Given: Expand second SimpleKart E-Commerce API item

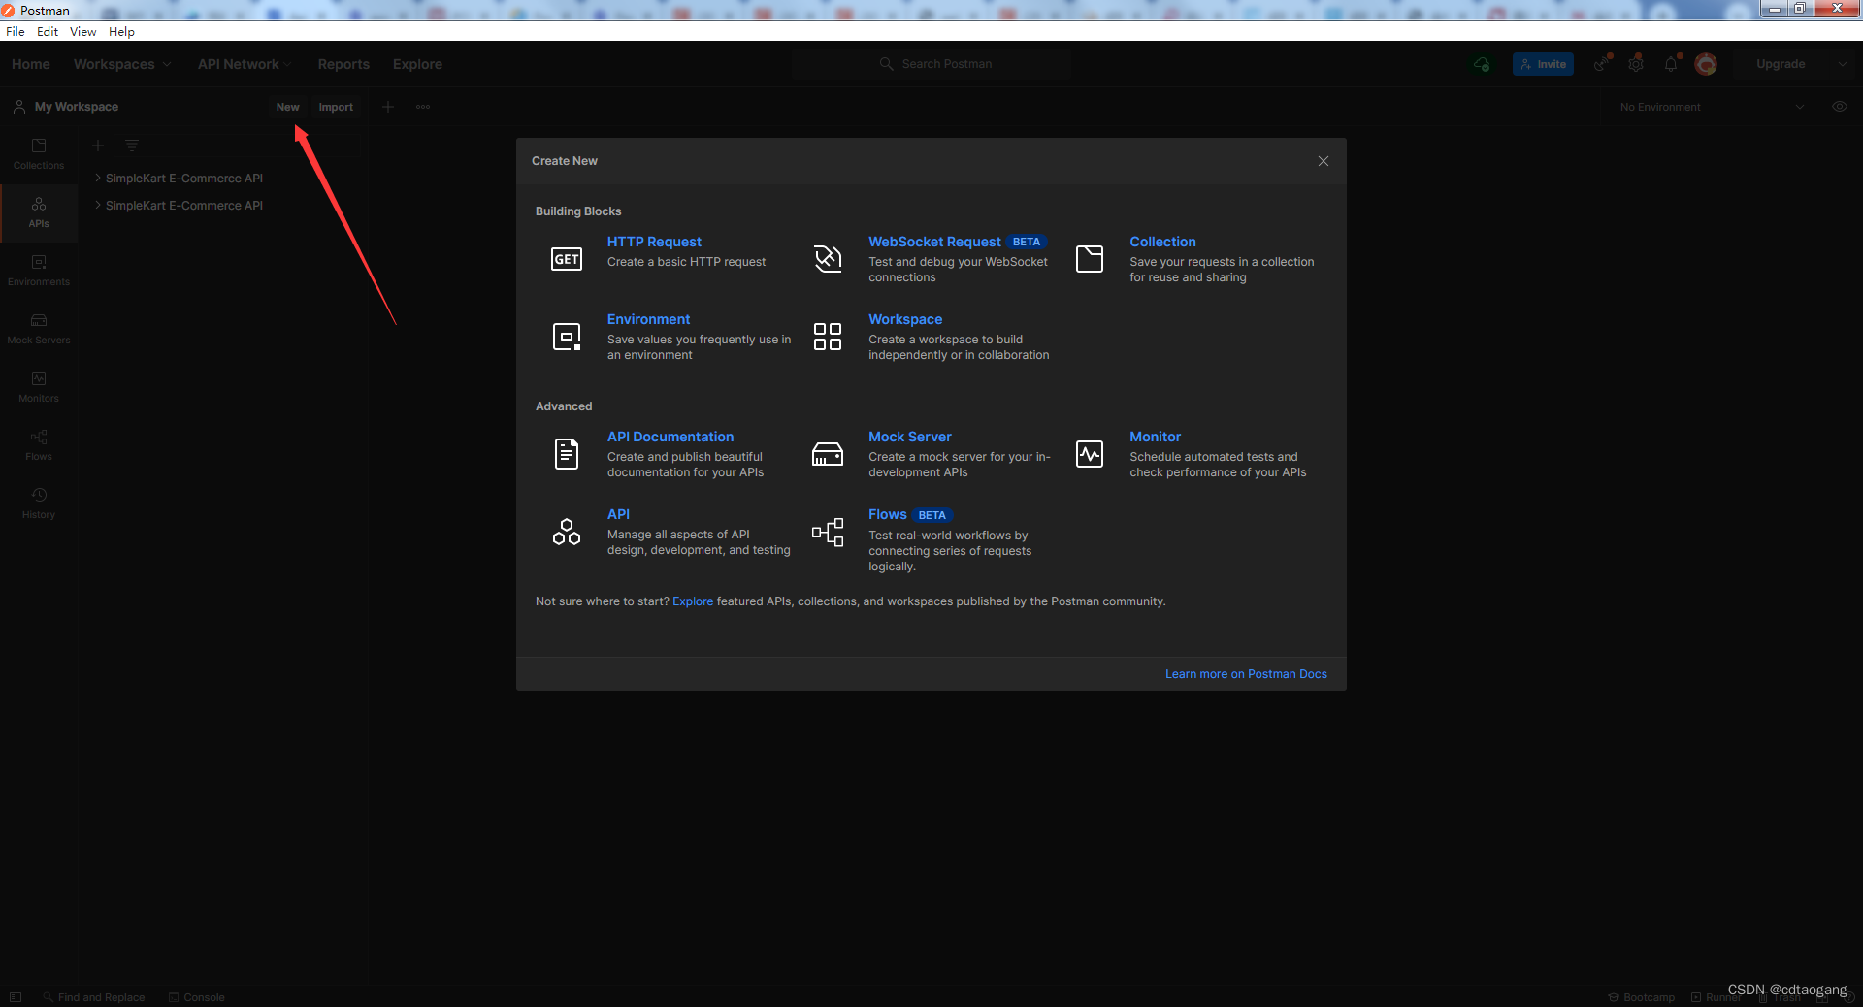Looking at the screenshot, I should (x=98, y=206).
